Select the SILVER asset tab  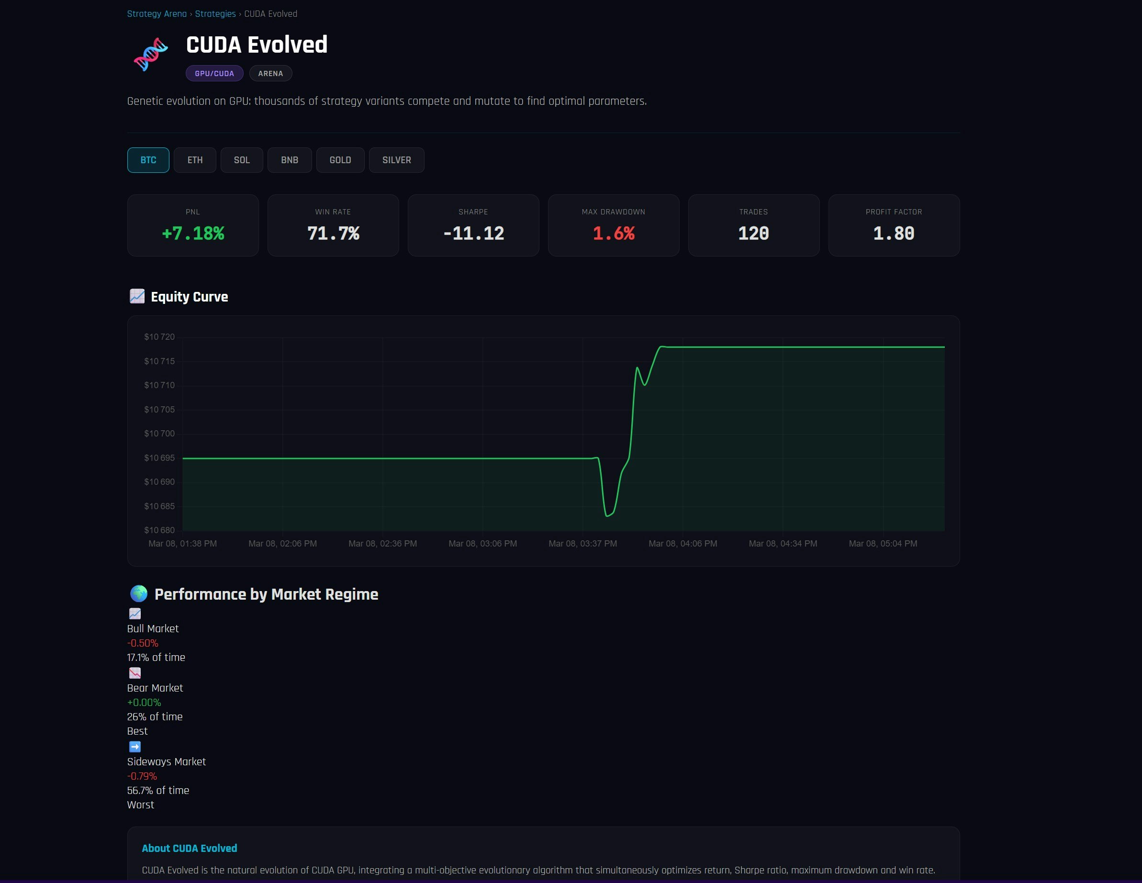(396, 160)
